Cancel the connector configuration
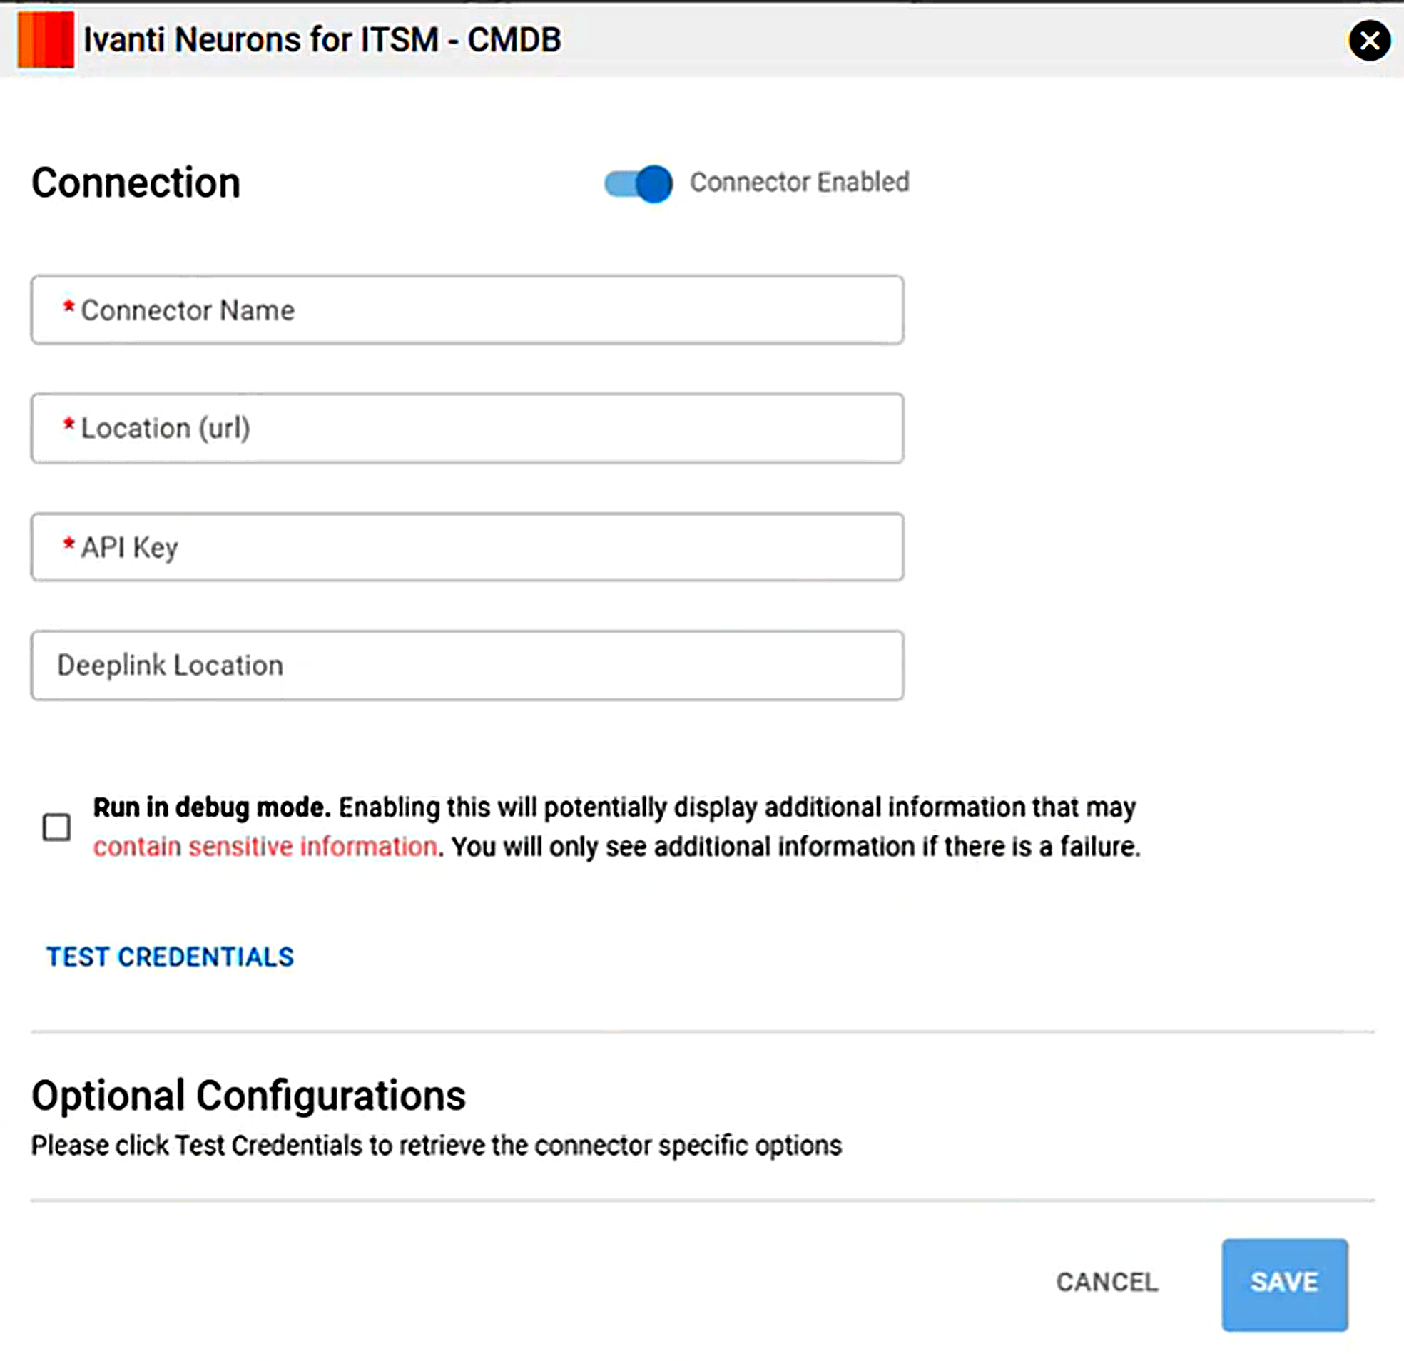Viewport: 1404px width, 1361px height. 1107,1283
